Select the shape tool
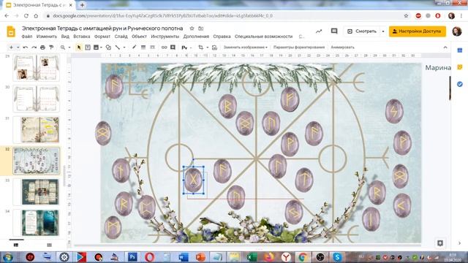The image size is (468, 263). point(108,47)
